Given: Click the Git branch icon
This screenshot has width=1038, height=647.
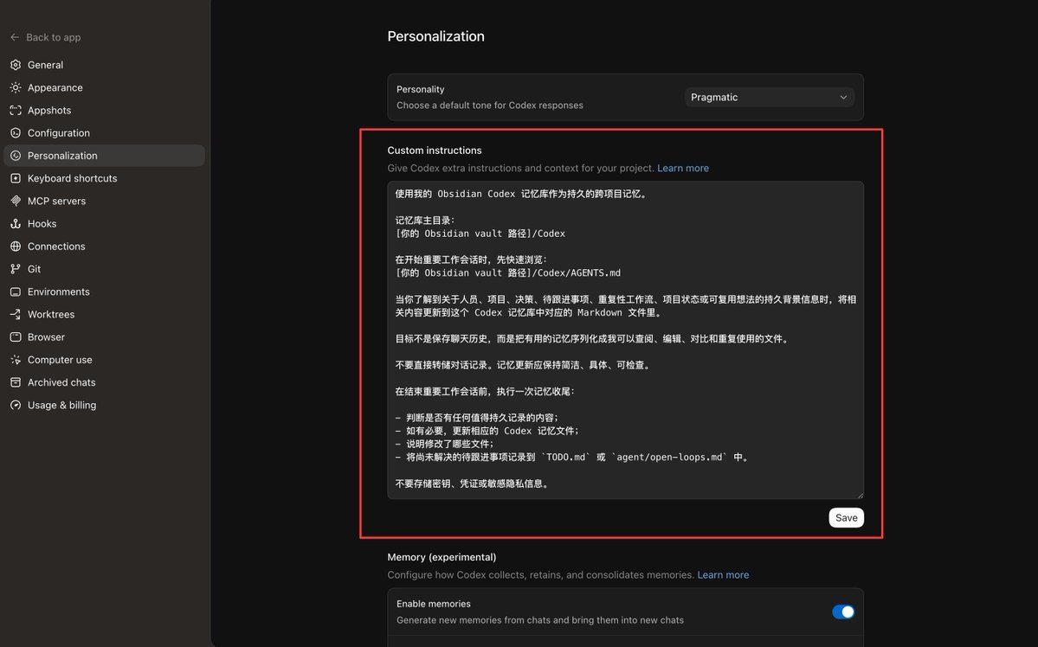Looking at the screenshot, I should point(16,269).
